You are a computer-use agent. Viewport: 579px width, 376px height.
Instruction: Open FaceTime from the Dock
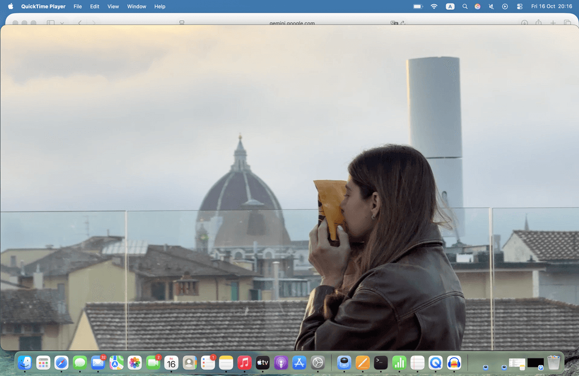[x=153, y=362]
